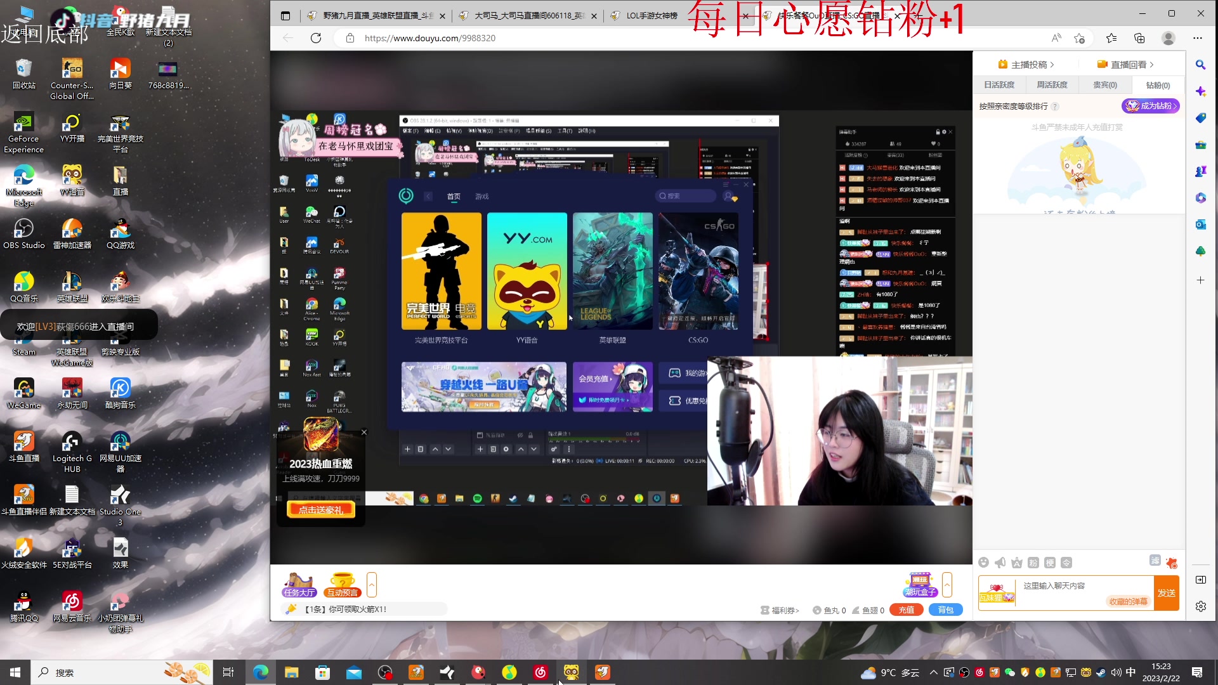The height and width of the screenshot is (685, 1218).
Task: Open WeChat from the Windows taskbar
Action: pyautogui.click(x=1009, y=672)
